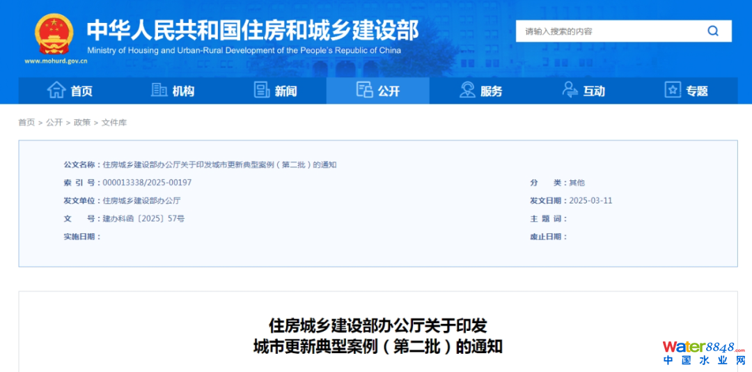Click the www.mohurd.gov.cn site address
This screenshot has width=752, height=372.
tap(56, 61)
